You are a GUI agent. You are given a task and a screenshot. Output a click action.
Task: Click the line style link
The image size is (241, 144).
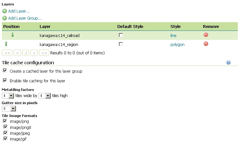click(173, 35)
